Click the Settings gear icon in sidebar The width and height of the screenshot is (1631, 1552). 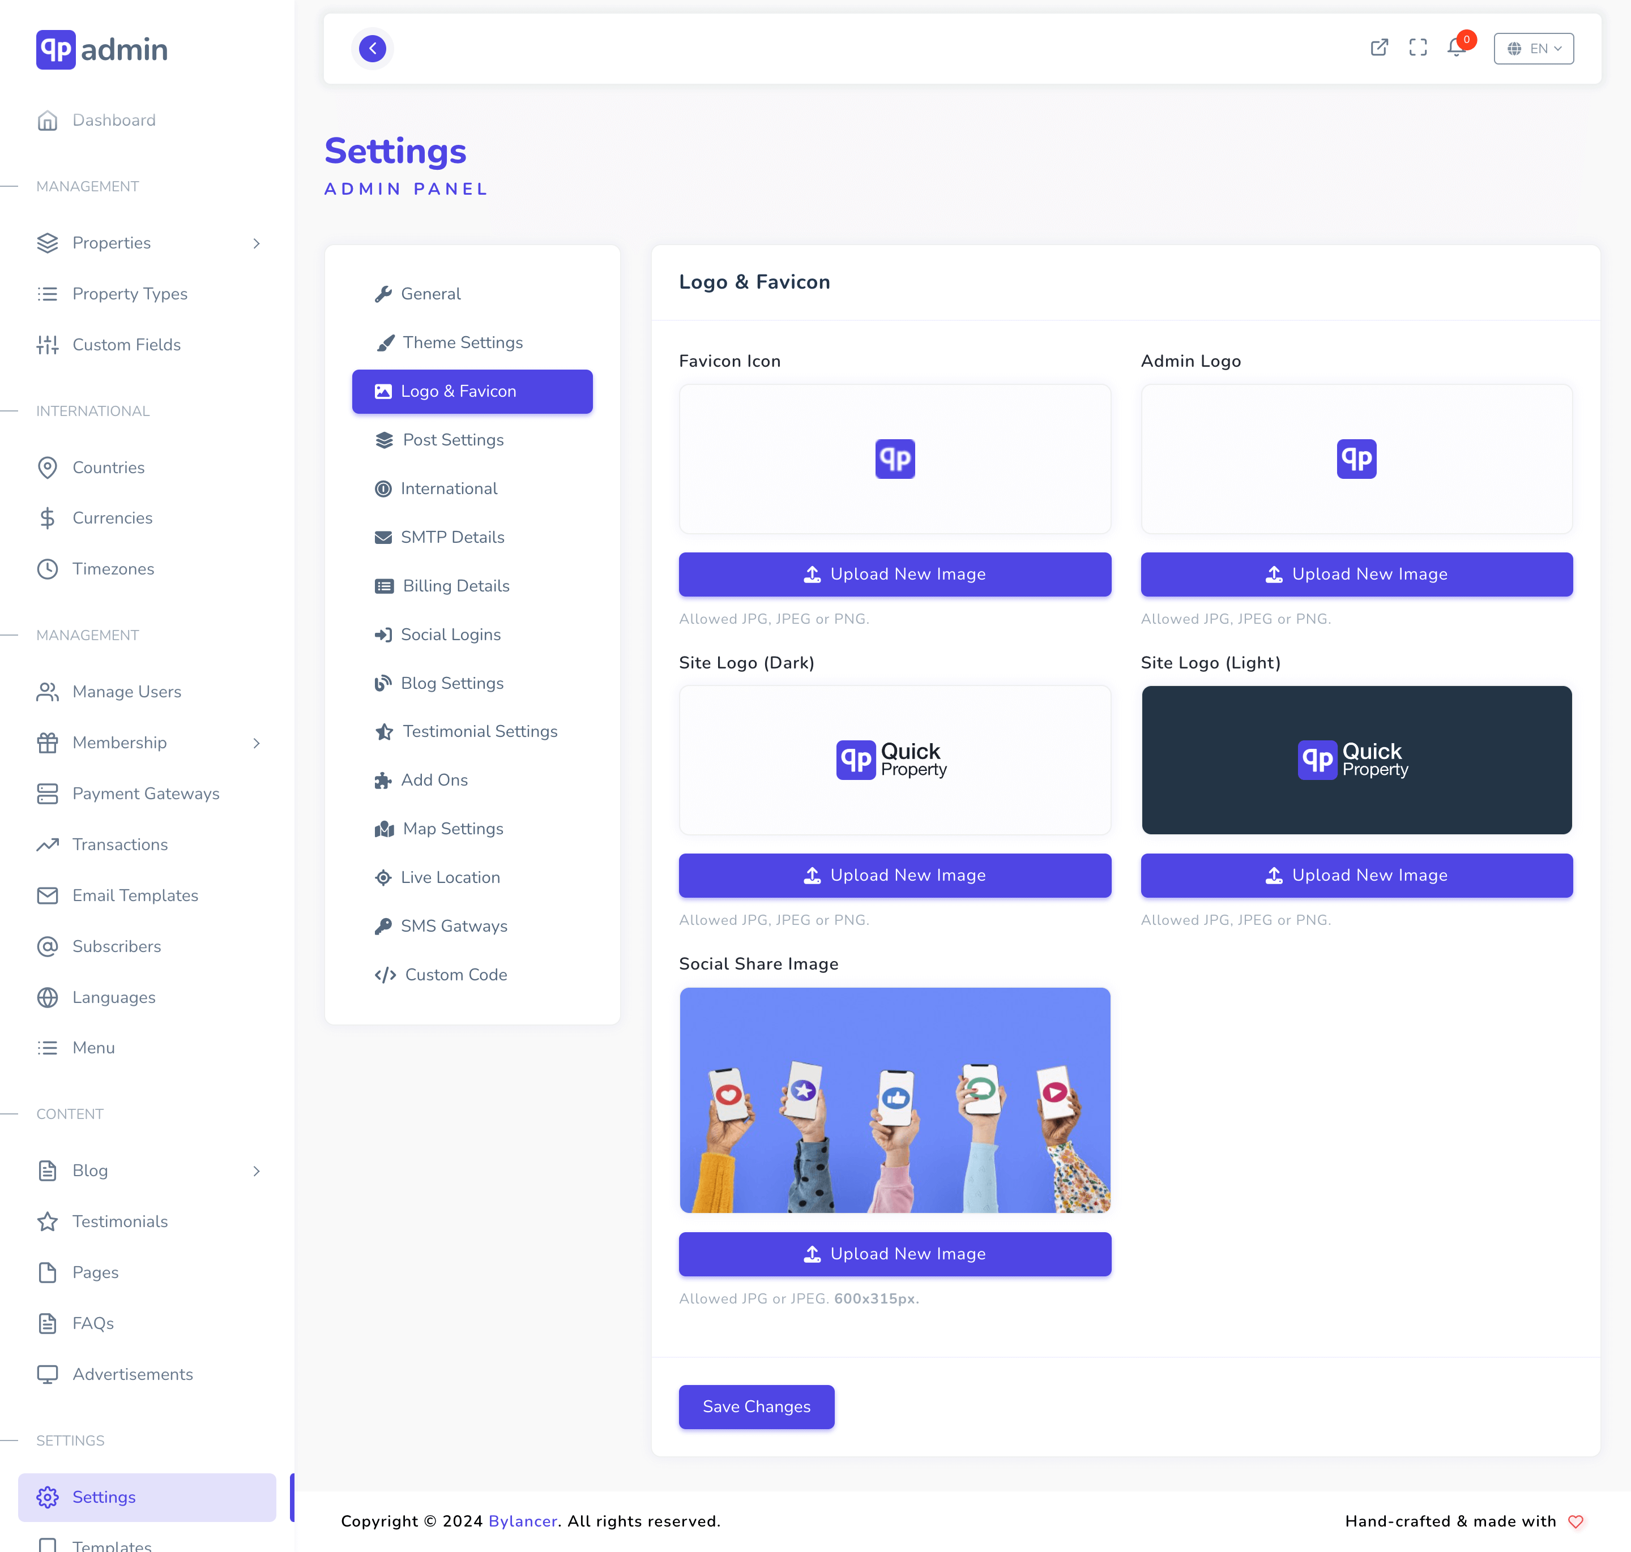pyautogui.click(x=48, y=1498)
